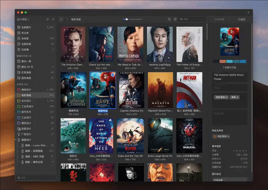This screenshot has width=268, height=190.
Task: Click the notes text area in details
Action: tap(230, 118)
